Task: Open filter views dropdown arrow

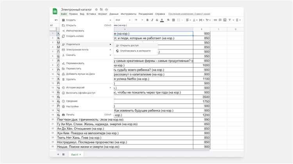Action: 233,20
